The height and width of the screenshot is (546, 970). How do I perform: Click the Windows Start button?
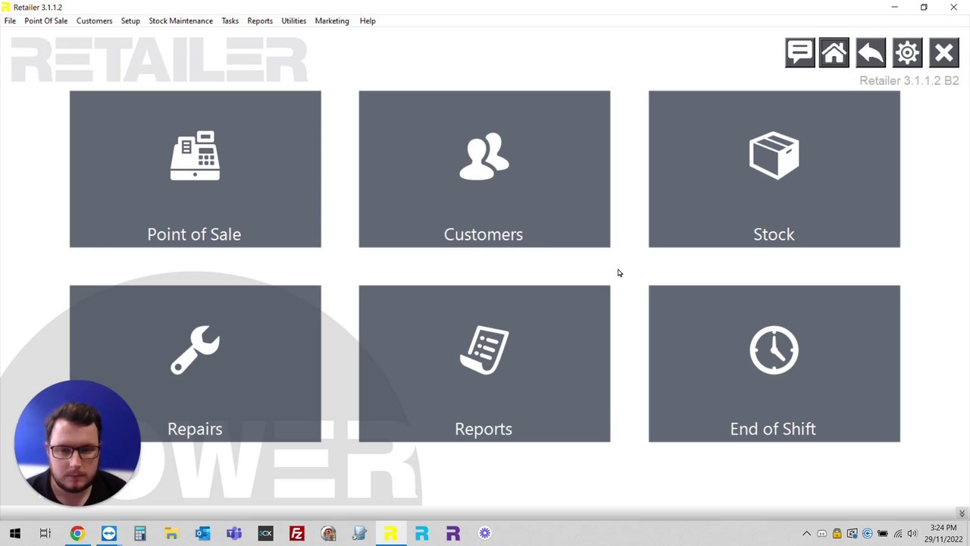[14, 533]
